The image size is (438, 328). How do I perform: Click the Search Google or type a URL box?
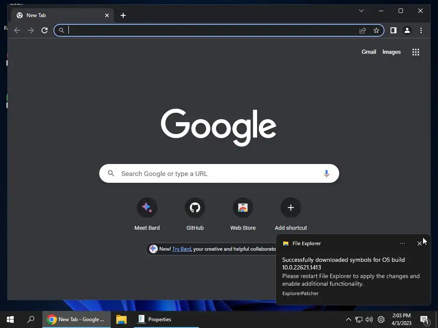click(219, 173)
